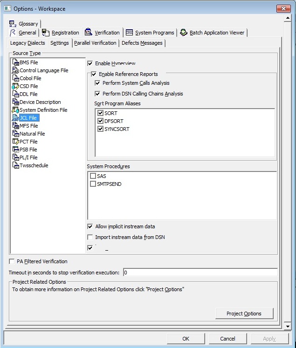Click the PCT File icon
The width and height of the screenshot is (296, 348).
15,142
